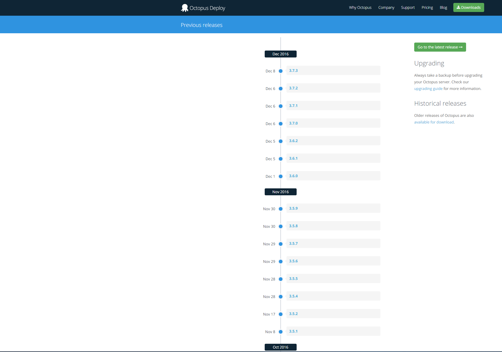Open the Support page
The width and height of the screenshot is (502, 352).
click(x=408, y=7)
